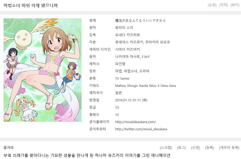Click the anime poster thumbnail image

coord(43,70)
